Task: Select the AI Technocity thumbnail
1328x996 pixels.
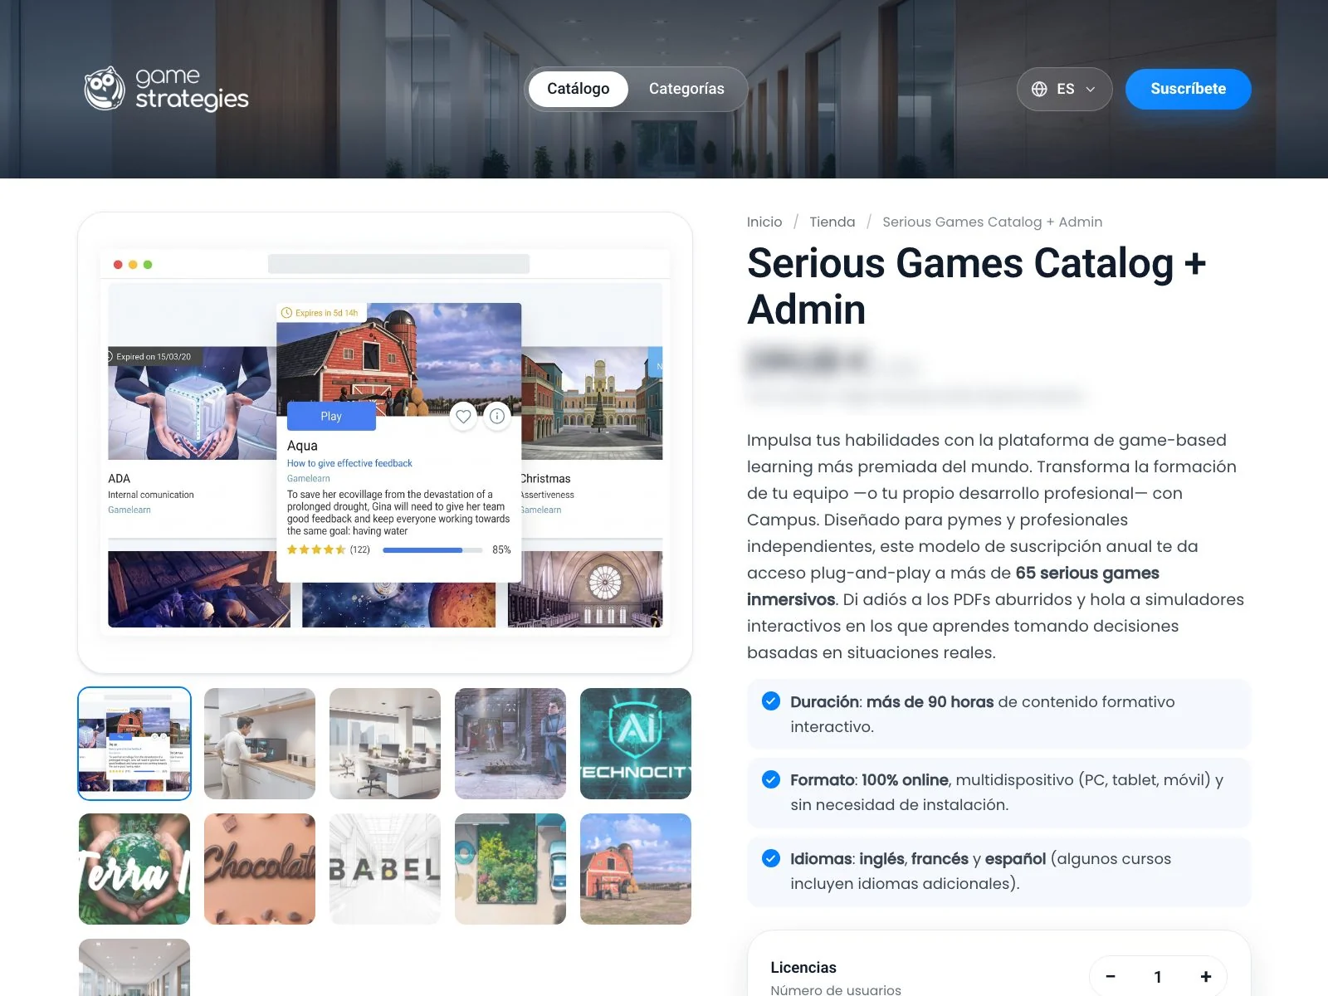Action: point(636,744)
